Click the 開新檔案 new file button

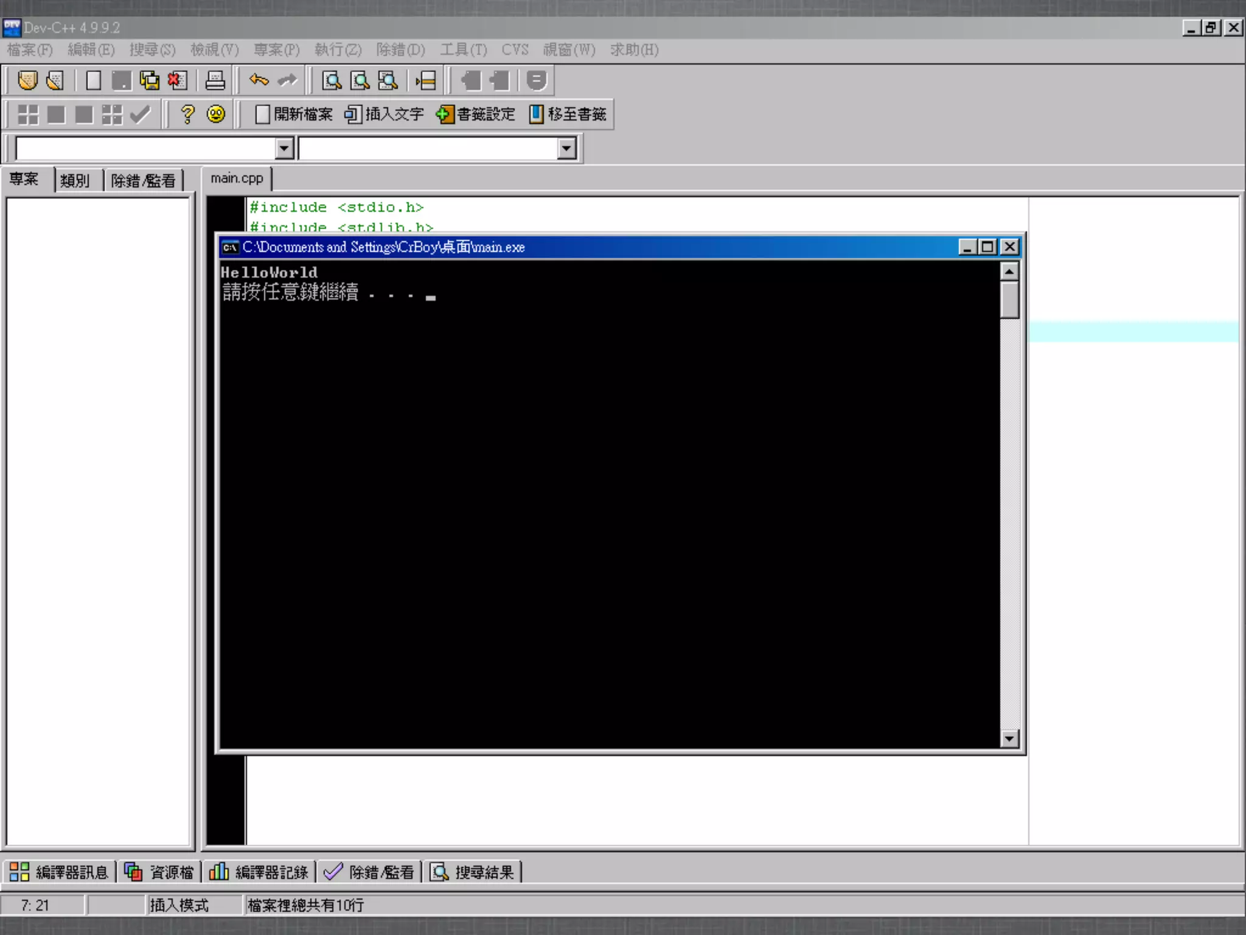[294, 114]
